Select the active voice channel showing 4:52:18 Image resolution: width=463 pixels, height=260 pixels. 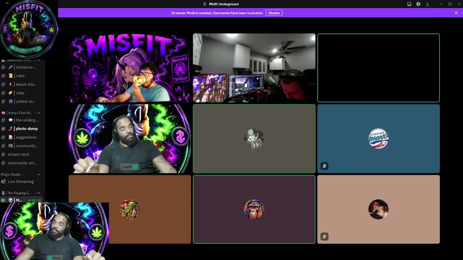22,200
